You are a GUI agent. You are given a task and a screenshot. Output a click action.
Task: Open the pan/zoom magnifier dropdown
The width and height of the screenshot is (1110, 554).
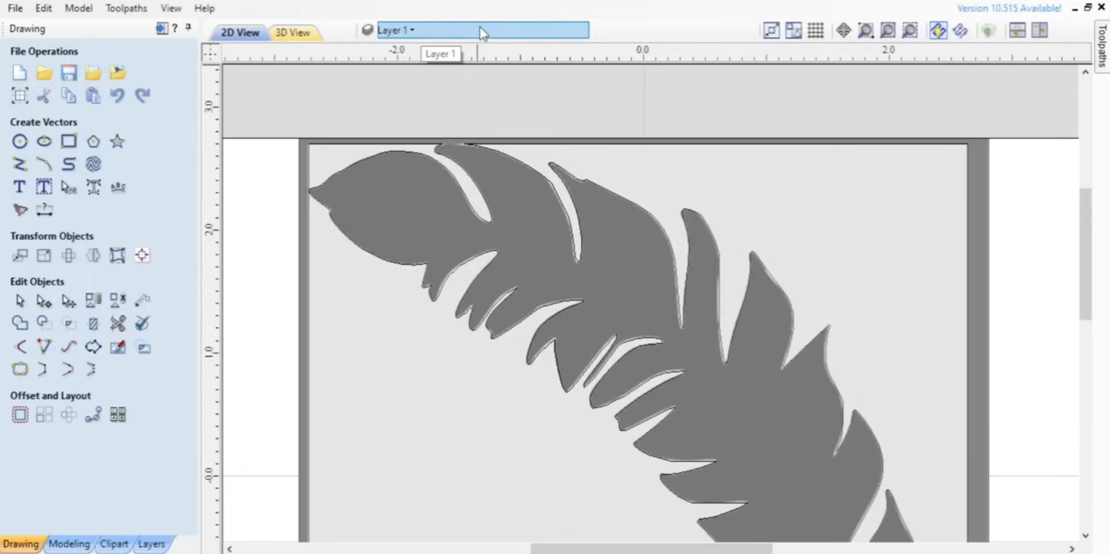[866, 30]
